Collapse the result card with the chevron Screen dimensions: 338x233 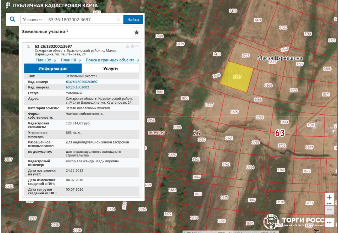pyautogui.click(x=137, y=46)
